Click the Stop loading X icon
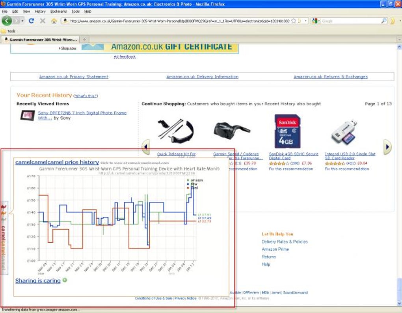The image size is (402, 313). click(43, 21)
